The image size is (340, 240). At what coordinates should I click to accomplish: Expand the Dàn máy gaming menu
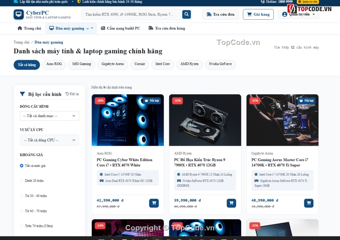[x=71, y=28]
